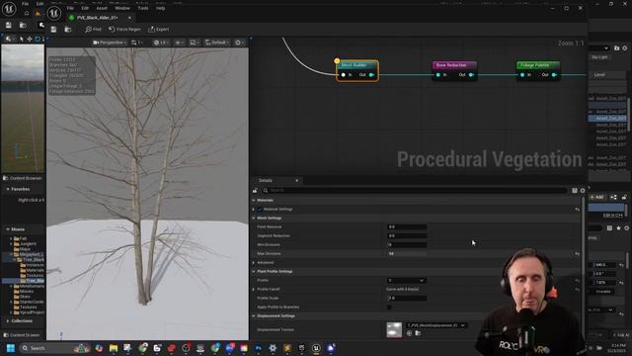
Task: Open the Window menu
Action: click(x=122, y=8)
